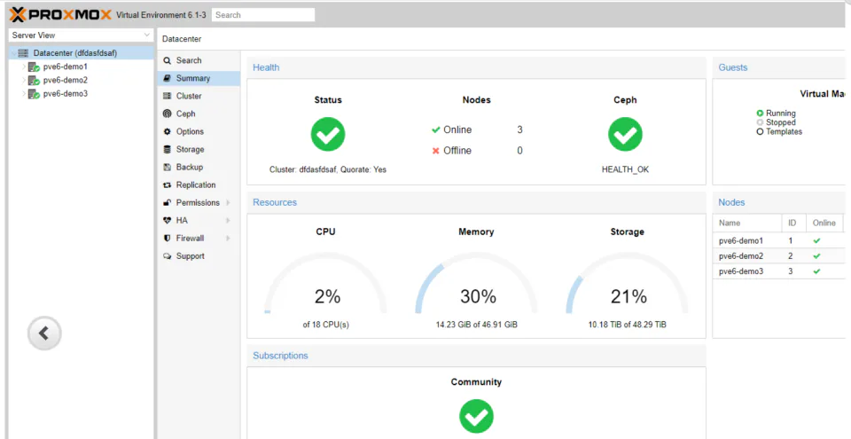Screen dimensions: 851x439
Task: Open the Replication menu item
Action: (x=199, y=185)
